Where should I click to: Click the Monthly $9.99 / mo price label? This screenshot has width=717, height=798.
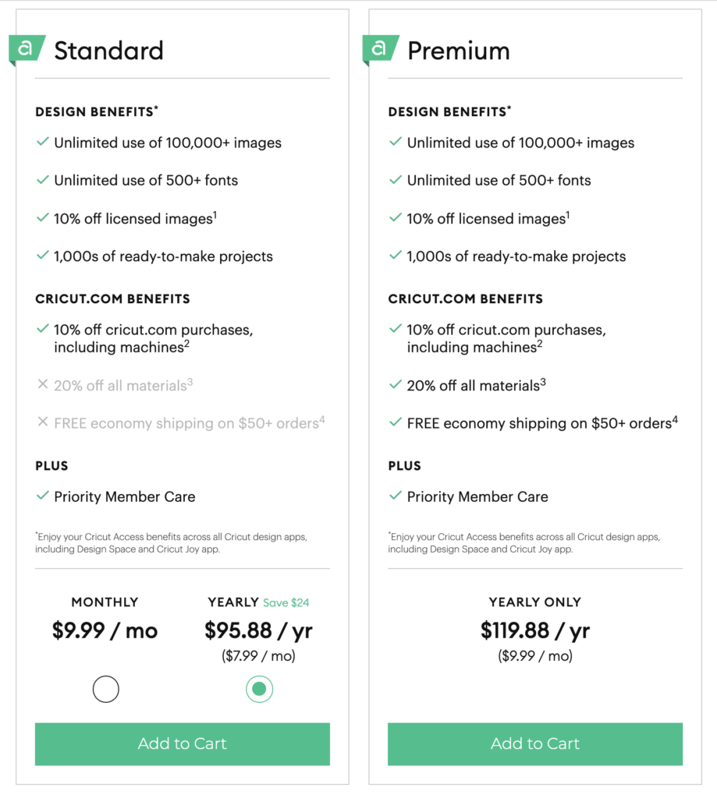coord(105,630)
